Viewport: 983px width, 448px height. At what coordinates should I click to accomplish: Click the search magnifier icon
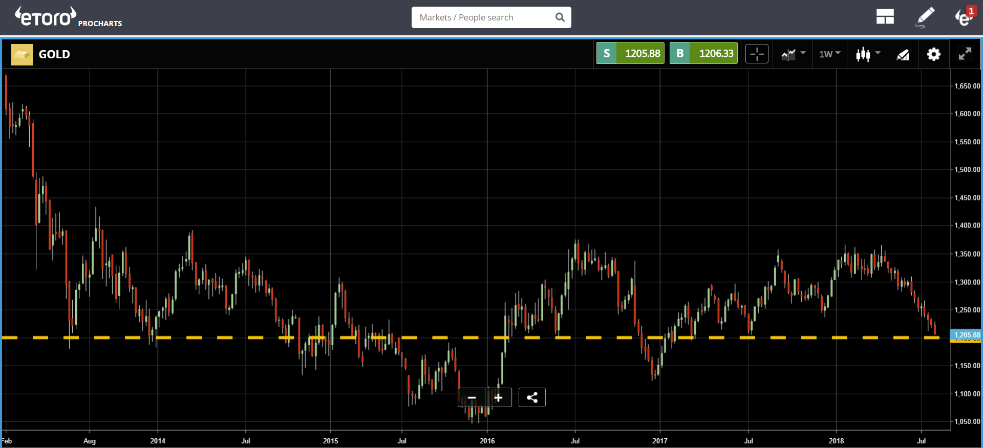(560, 17)
